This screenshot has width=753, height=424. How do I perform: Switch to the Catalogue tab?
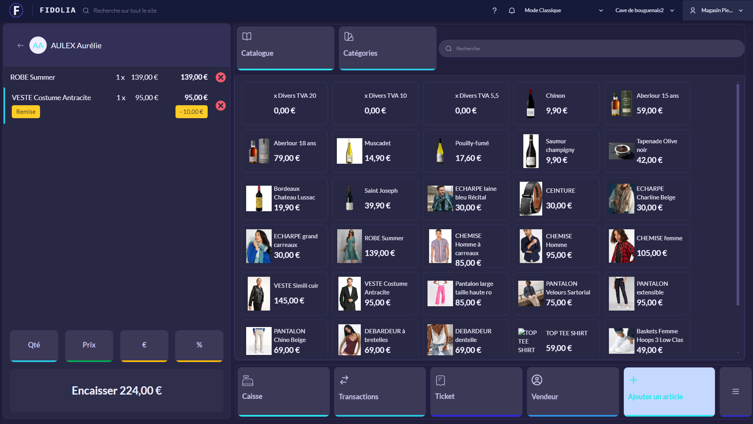tap(285, 48)
